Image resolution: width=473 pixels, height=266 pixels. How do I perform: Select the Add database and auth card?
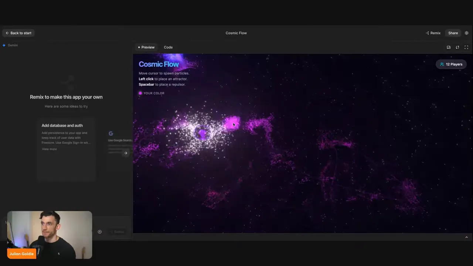[x=66, y=149]
